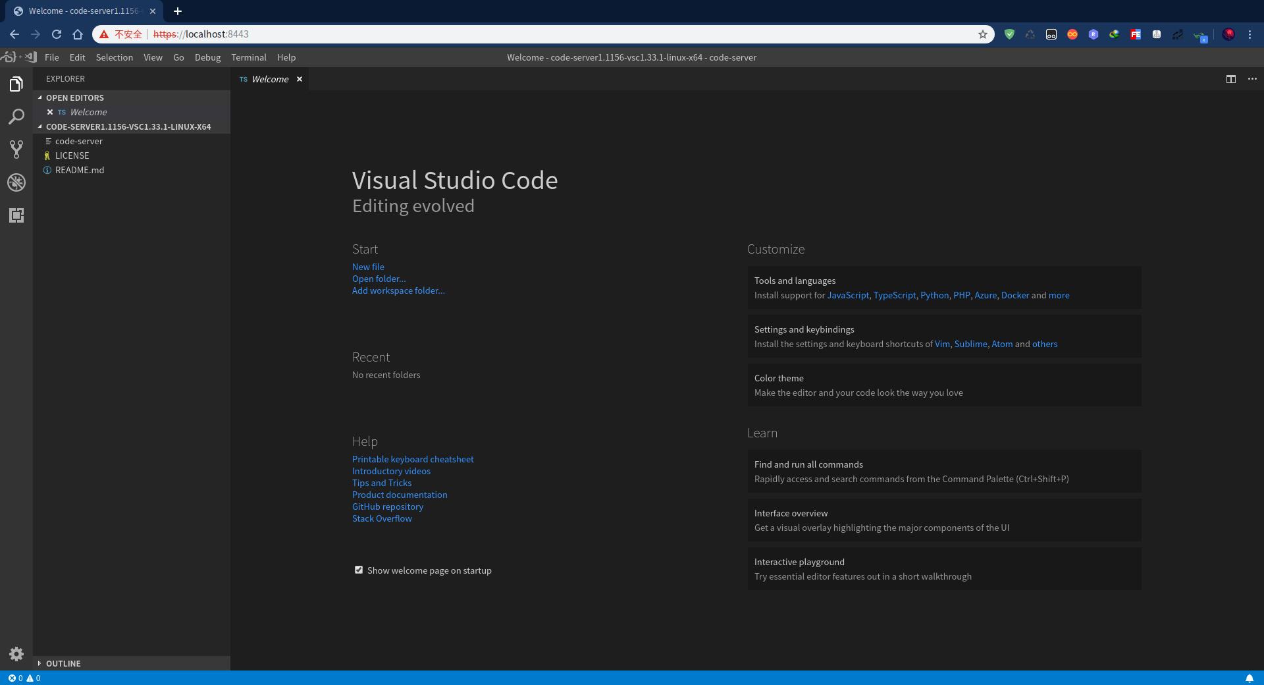Collapse the OPEN EDITORS section
Image resolution: width=1264 pixels, height=685 pixels.
(x=41, y=97)
